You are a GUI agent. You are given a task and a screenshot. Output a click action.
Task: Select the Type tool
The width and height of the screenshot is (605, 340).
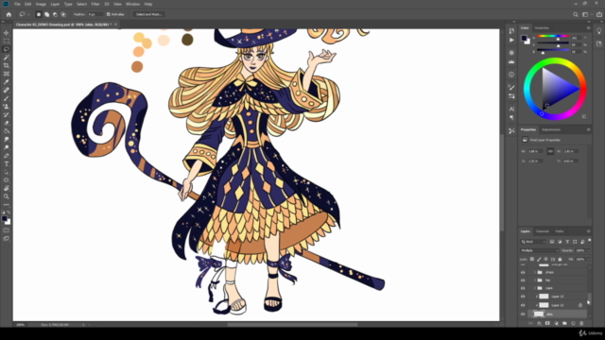click(x=7, y=163)
